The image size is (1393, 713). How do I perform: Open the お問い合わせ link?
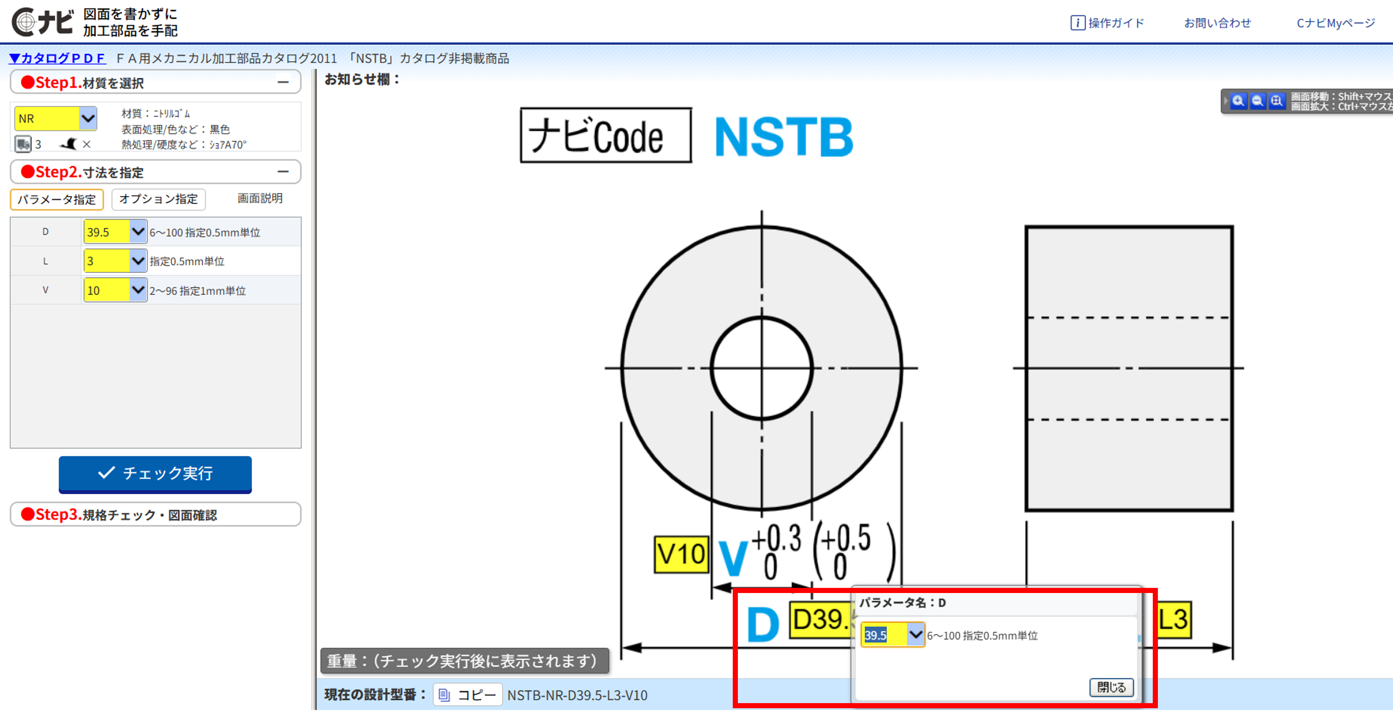click(x=1217, y=23)
